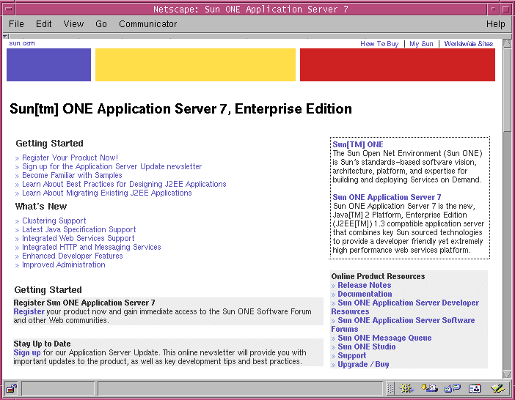Open the Release Notes link
This screenshot has height=400, width=515.
click(365, 285)
